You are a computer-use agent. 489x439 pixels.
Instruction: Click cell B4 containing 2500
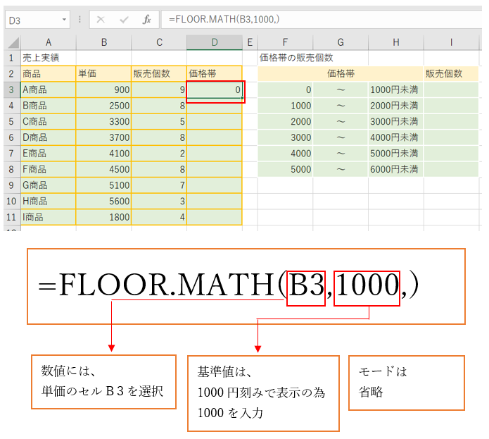[x=103, y=106]
